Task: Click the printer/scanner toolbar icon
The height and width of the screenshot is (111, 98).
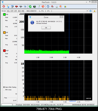Action: tap(25, 6)
